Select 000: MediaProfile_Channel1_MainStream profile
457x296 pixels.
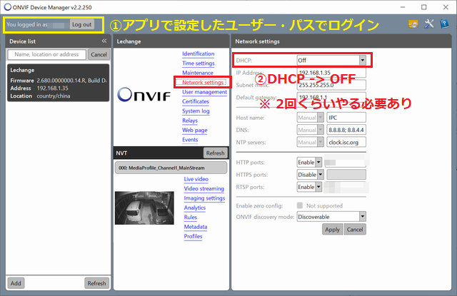coord(171,168)
